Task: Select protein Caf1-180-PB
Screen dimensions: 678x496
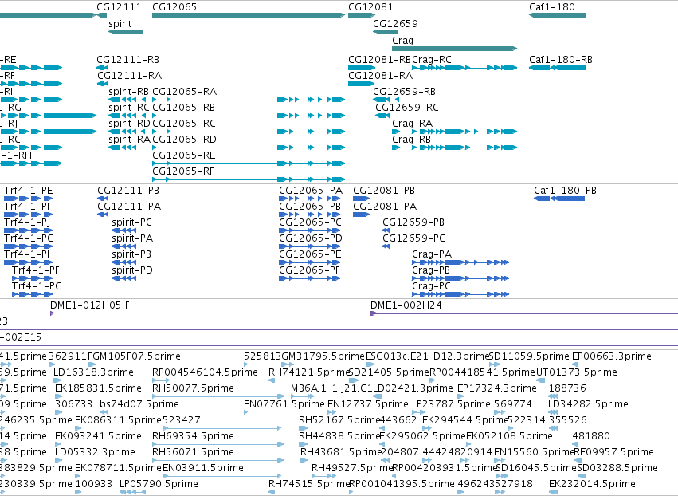Action: coord(559,199)
